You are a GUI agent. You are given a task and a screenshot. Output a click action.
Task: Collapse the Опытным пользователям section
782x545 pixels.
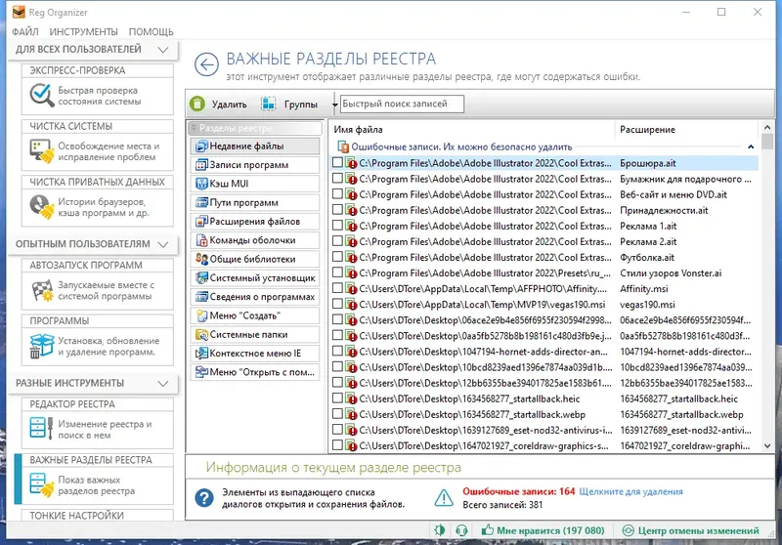[162, 244]
